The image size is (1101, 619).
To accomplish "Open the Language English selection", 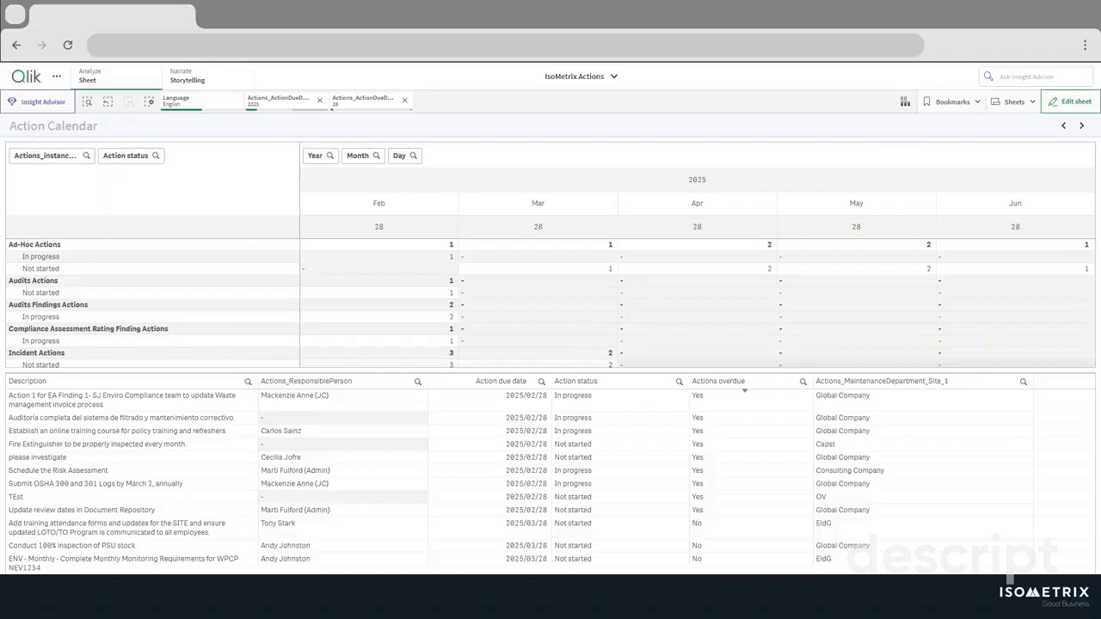I will [x=201, y=101].
